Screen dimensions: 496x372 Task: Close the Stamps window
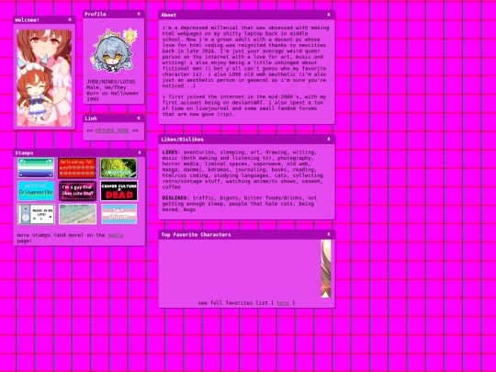(140, 152)
